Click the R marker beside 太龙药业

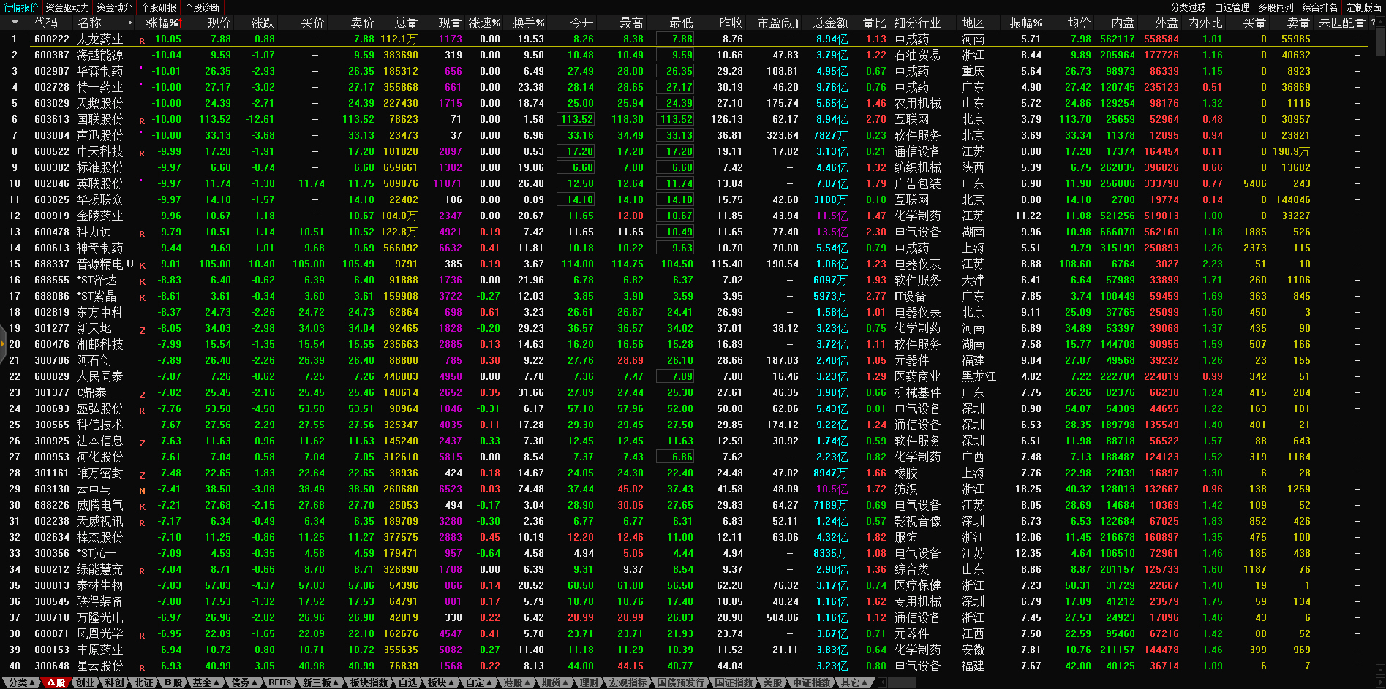tap(142, 41)
